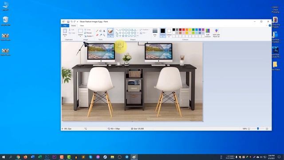Select the Text tool

(104, 31)
